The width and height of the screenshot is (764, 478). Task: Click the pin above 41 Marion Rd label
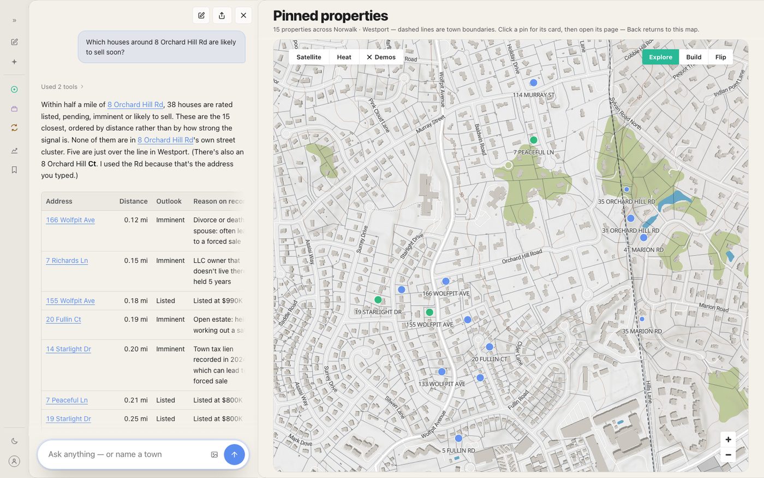click(x=643, y=238)
